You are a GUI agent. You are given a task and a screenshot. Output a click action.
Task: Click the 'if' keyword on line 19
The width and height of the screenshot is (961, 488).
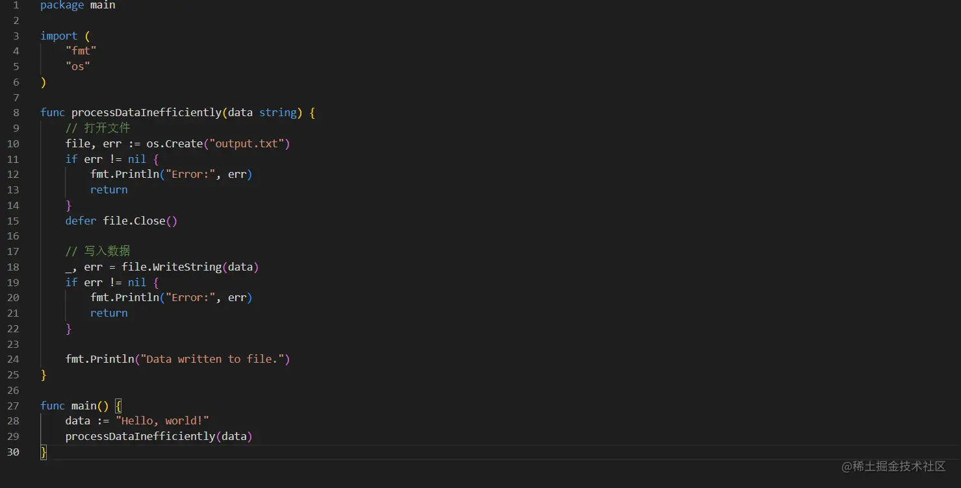71,282
